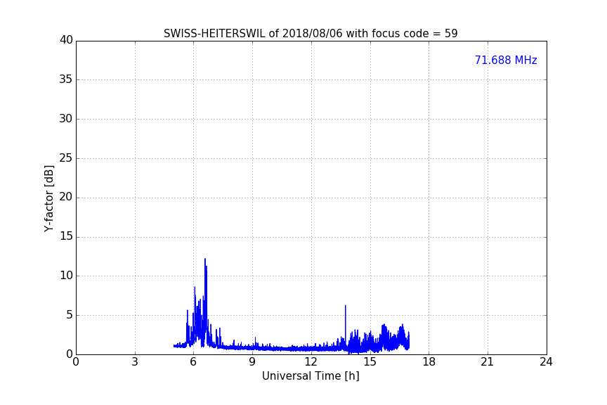
Task: Click x-axis tick label 6
Action: 194,362
